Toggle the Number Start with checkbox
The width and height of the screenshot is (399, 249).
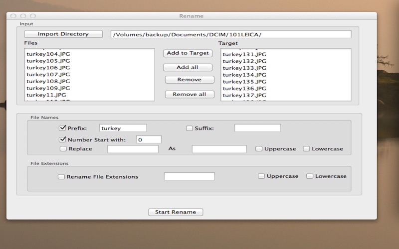point(62,139)
